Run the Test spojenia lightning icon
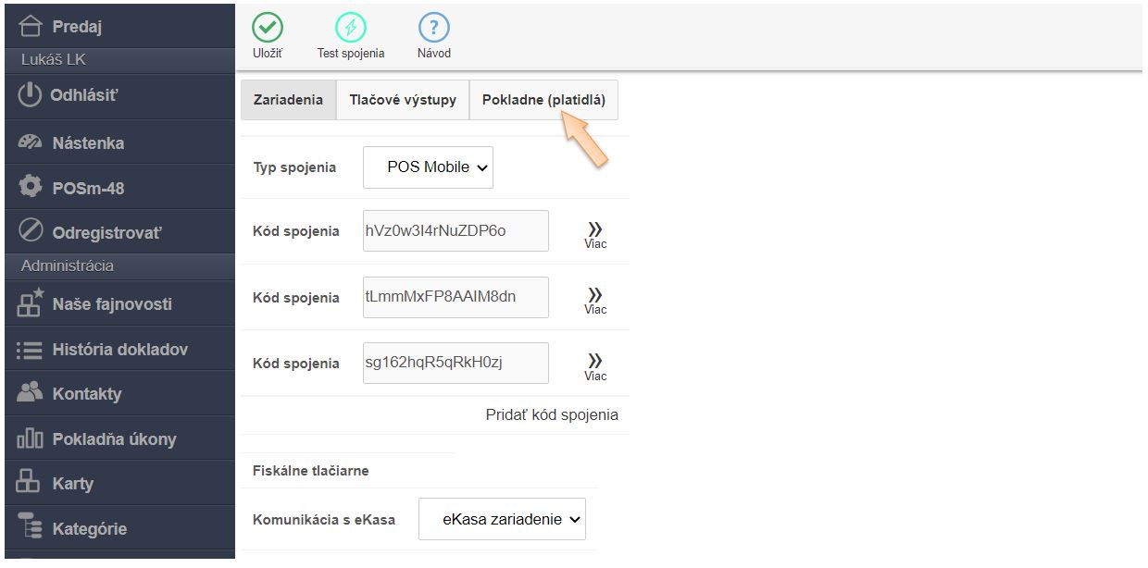 point(351,27)
